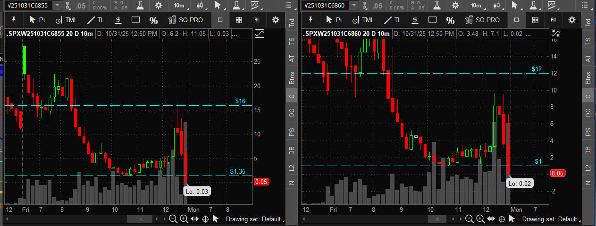Toggle four-grid layout view in right toolbar
596x226 pixels.
click(535, 20)
